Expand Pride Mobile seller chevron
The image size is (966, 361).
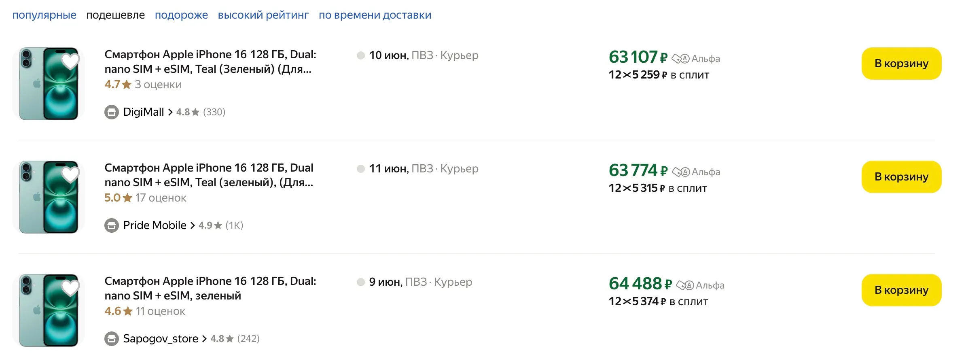193,225
